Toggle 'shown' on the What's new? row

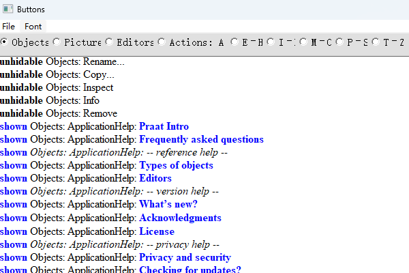tap(14, 204)
